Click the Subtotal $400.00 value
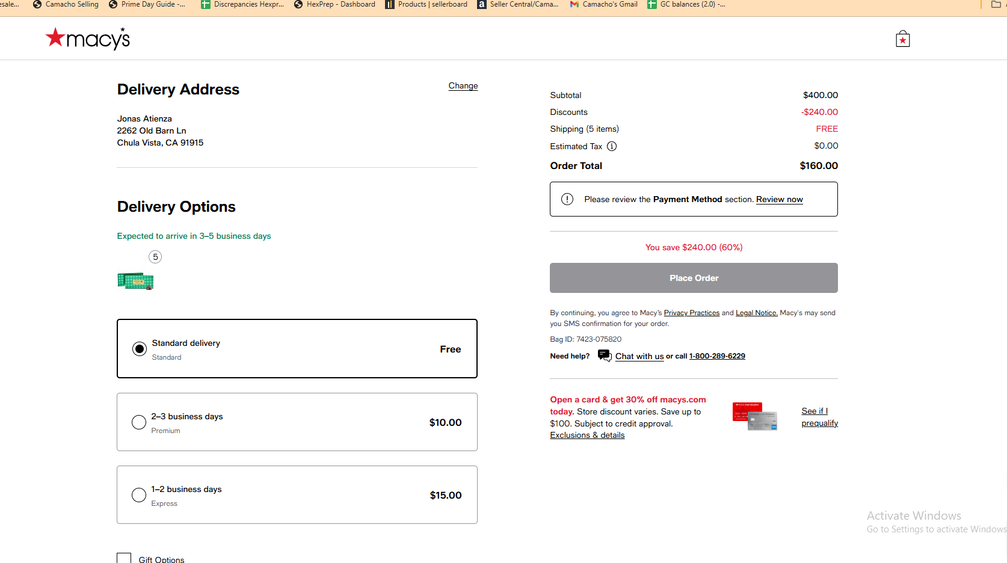The width and height of the screenshot is (1007, 563). (x=821, y=95)
